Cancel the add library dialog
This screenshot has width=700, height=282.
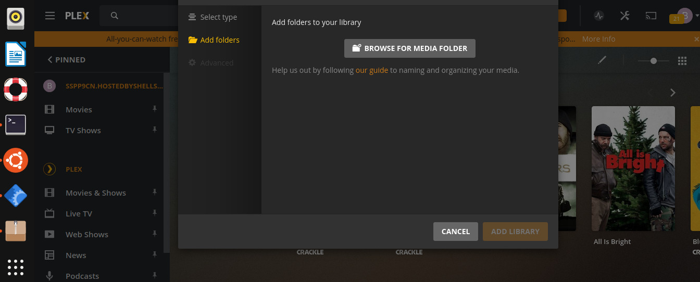pos(455,232)
